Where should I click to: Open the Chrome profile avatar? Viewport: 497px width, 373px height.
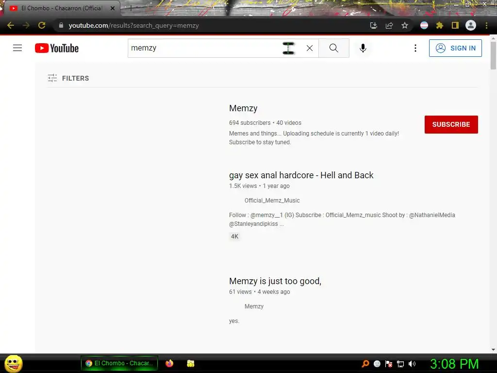coord(471,25)
